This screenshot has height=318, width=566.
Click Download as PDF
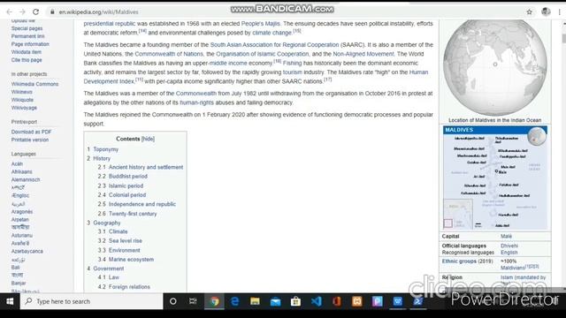click(31, 132)
